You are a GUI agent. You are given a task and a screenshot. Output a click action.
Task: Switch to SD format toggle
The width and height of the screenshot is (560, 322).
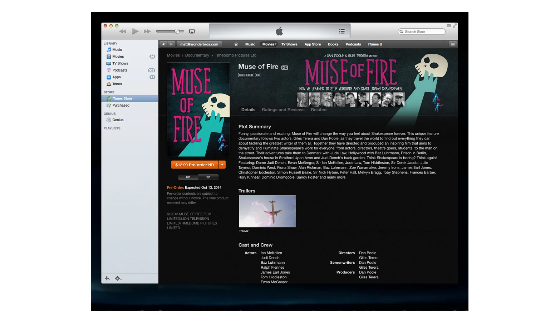[x=208, y=177]
